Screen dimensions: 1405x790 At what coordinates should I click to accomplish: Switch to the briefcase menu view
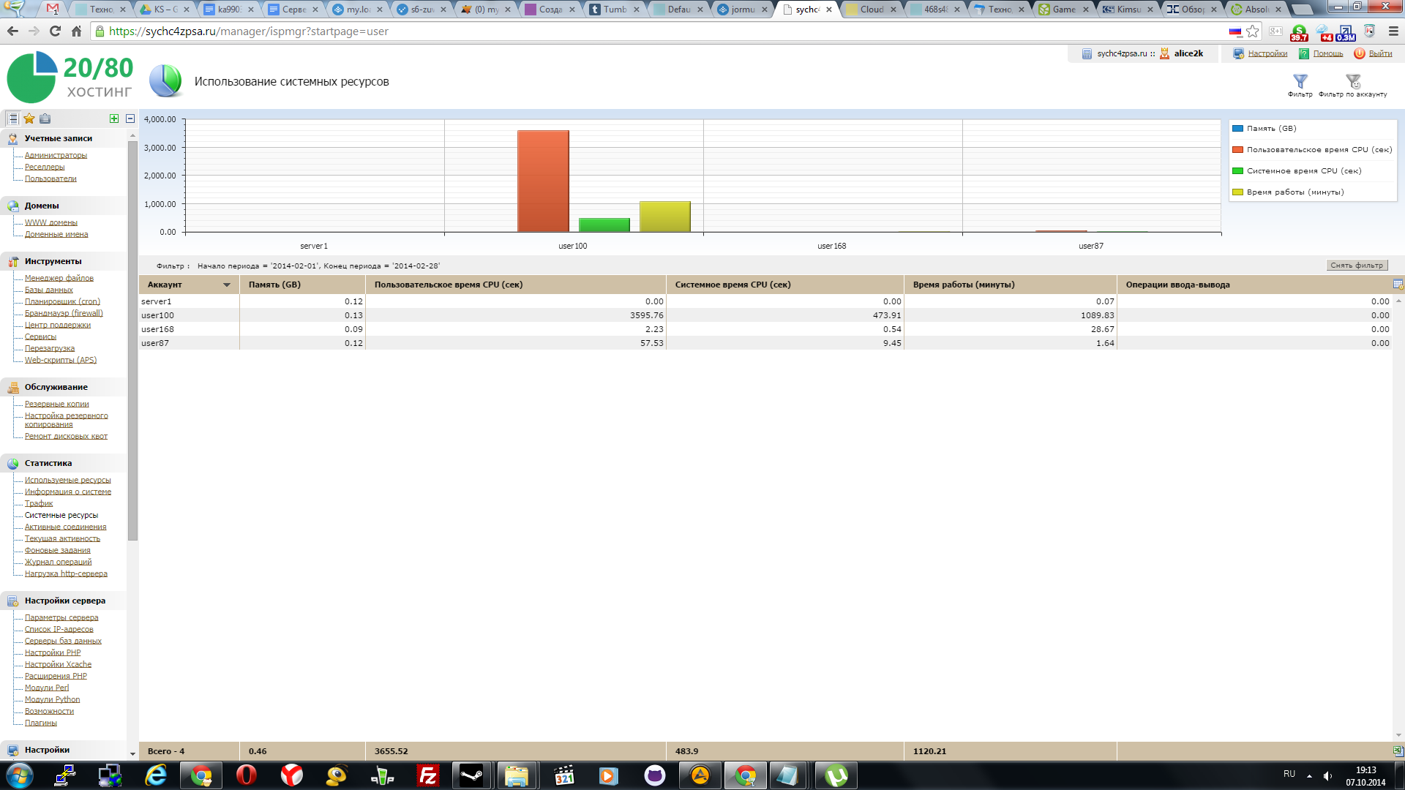pyautogui.click(x=45, y=118)
